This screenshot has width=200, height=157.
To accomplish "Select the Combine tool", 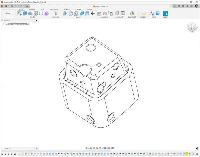I will click(82, 13).
